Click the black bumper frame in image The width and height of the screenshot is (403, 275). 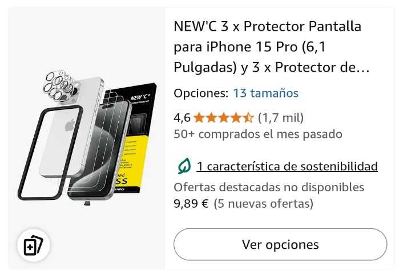coord(50,153)
